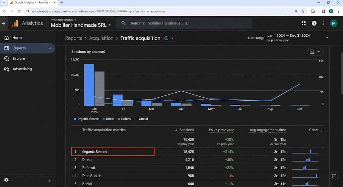This screenshot has height=187, width=343.
Task: Open the browser tab search dropdown
Action: tap(4, 3)
